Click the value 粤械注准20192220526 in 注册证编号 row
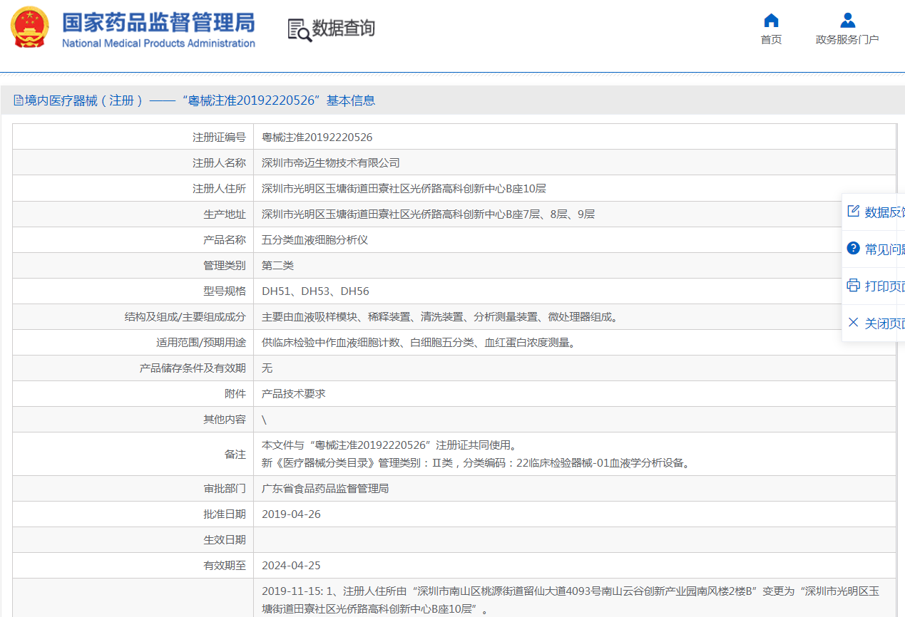The image size is (905, 617). coord(317,138)
